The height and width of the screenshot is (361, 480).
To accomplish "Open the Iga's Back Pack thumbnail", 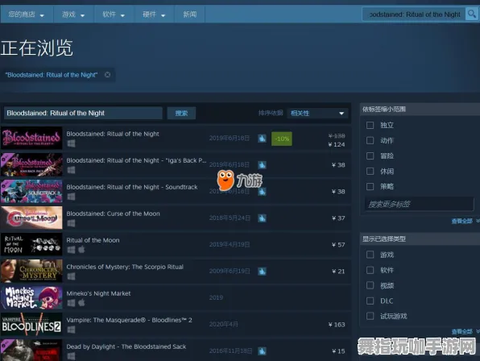I will point(31,164).
